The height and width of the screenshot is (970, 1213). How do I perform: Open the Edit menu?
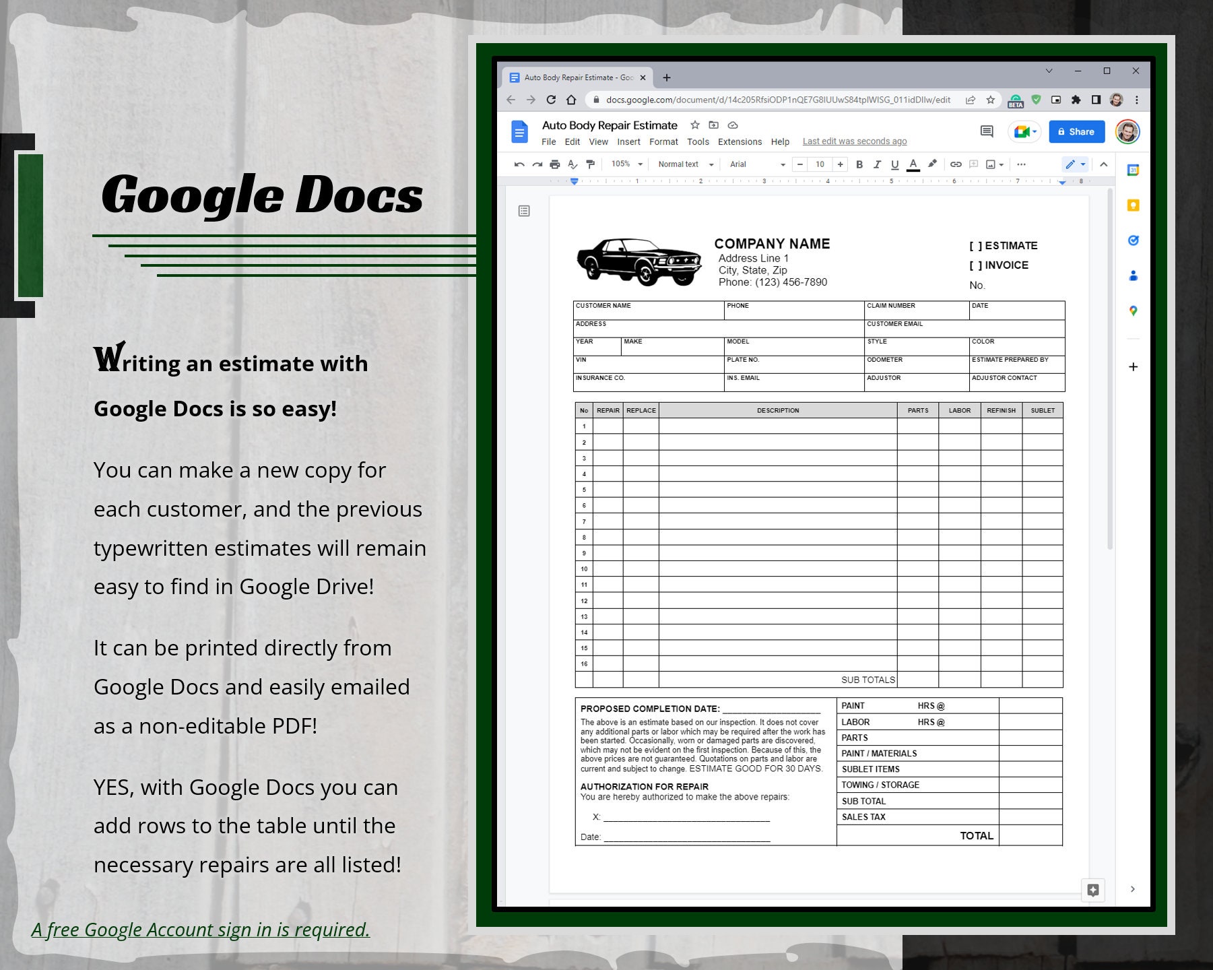(572, 142)
